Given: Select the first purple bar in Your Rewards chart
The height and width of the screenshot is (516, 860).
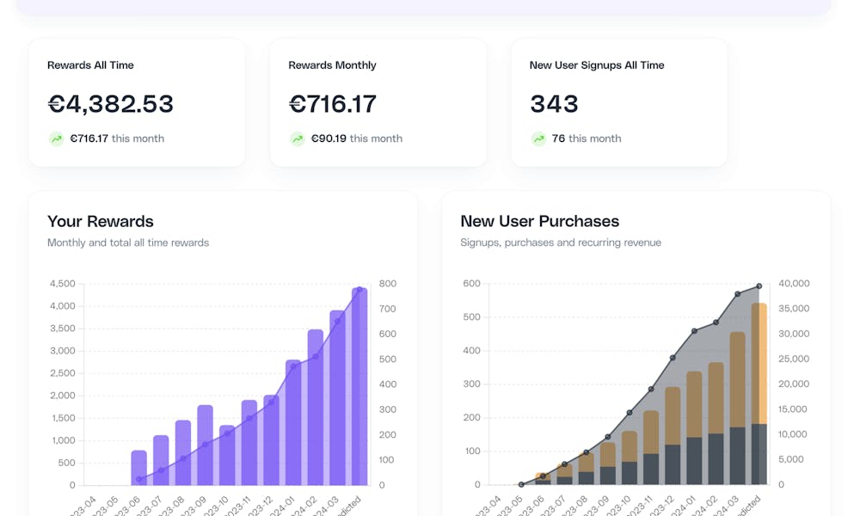Looking at the screenshot, I should 138,468.
